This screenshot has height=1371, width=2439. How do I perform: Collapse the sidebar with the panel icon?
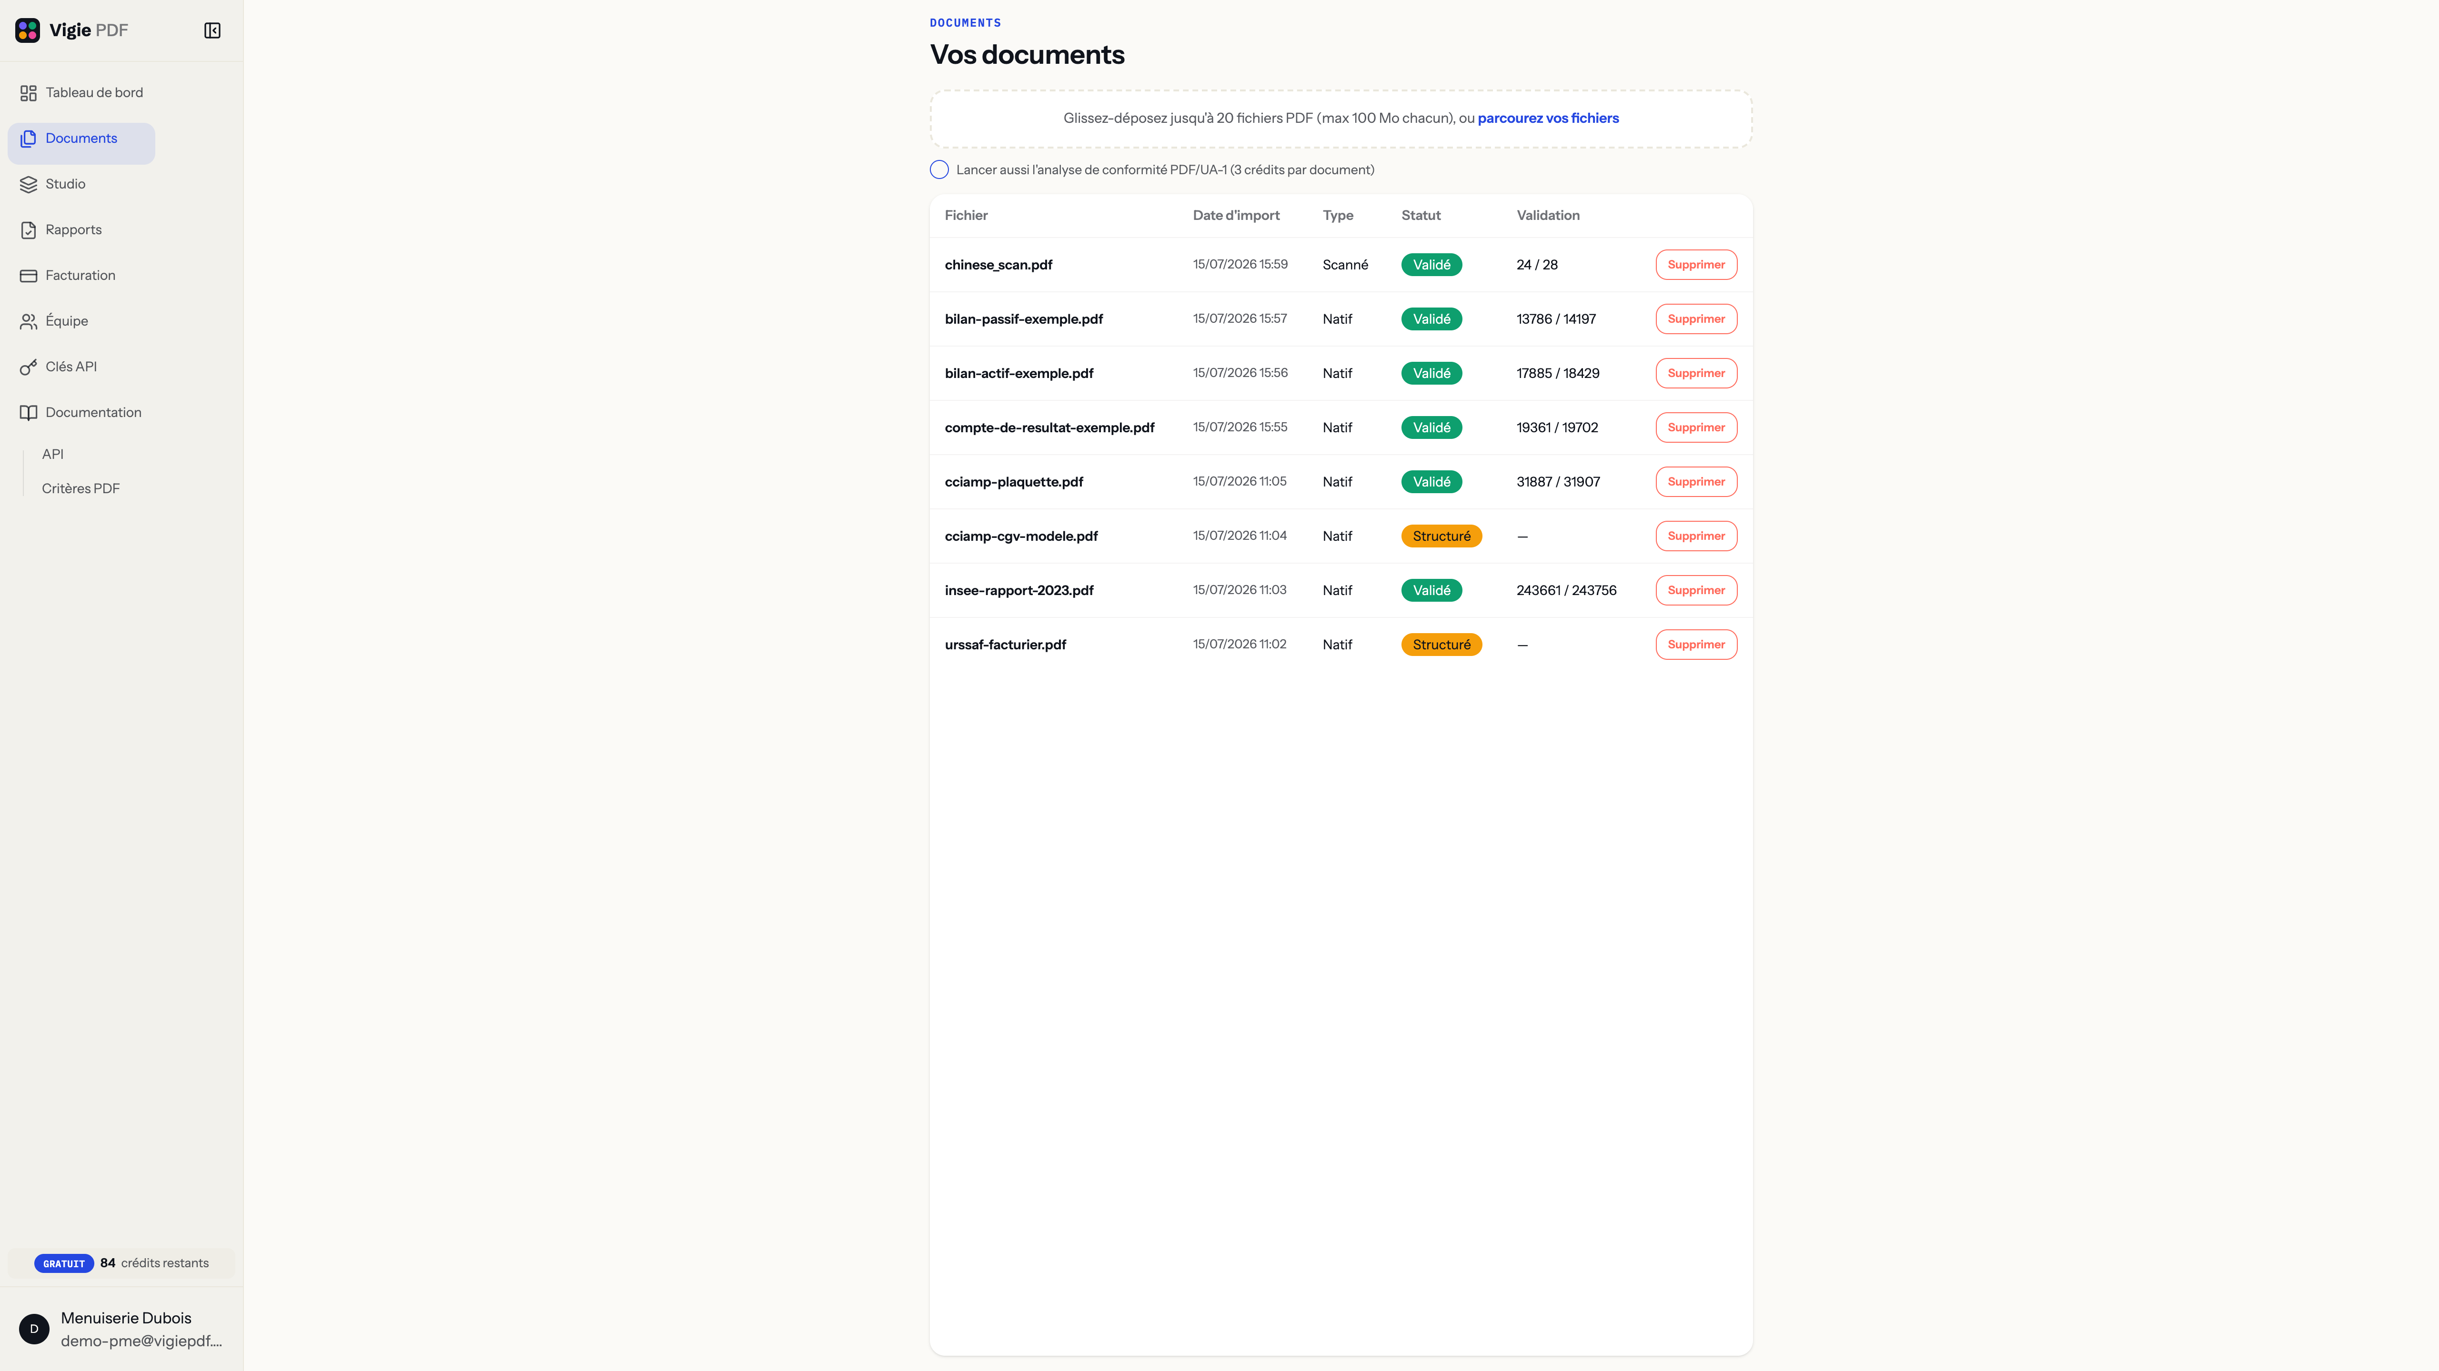click(212, 30)
